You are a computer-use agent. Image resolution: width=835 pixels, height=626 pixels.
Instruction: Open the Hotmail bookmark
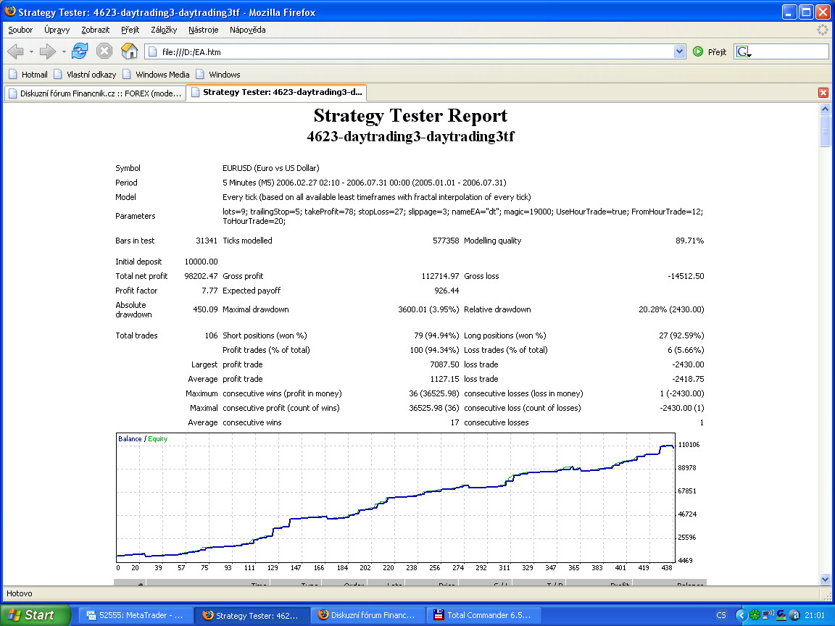(x=28, y=74)
